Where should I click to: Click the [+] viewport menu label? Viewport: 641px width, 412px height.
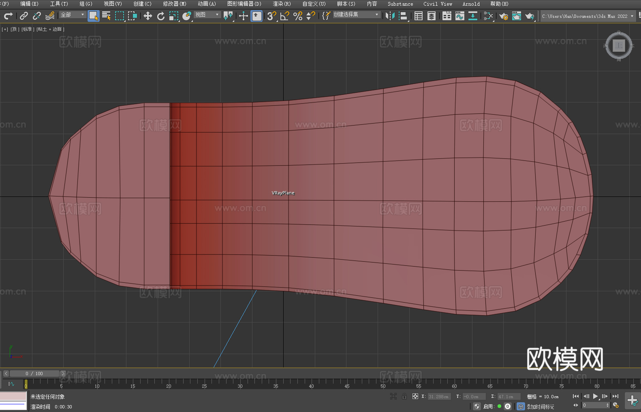[x=5, y=29]
